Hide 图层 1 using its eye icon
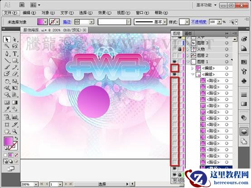Screen dimensions: 251x188 coord(174,62)
